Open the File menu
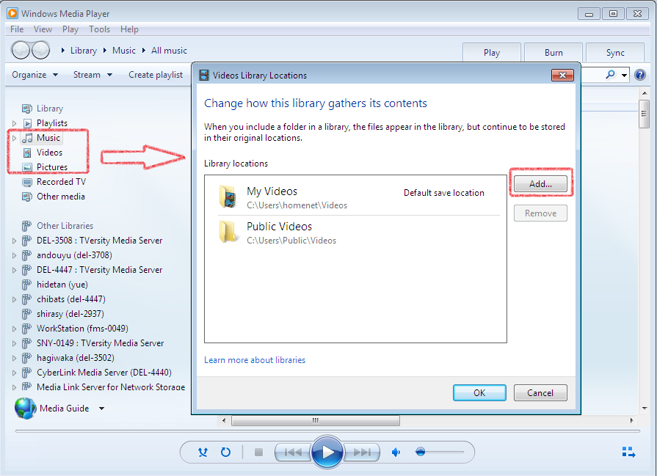This screenshot has height=476, width=657. click(x=17, y=29)
